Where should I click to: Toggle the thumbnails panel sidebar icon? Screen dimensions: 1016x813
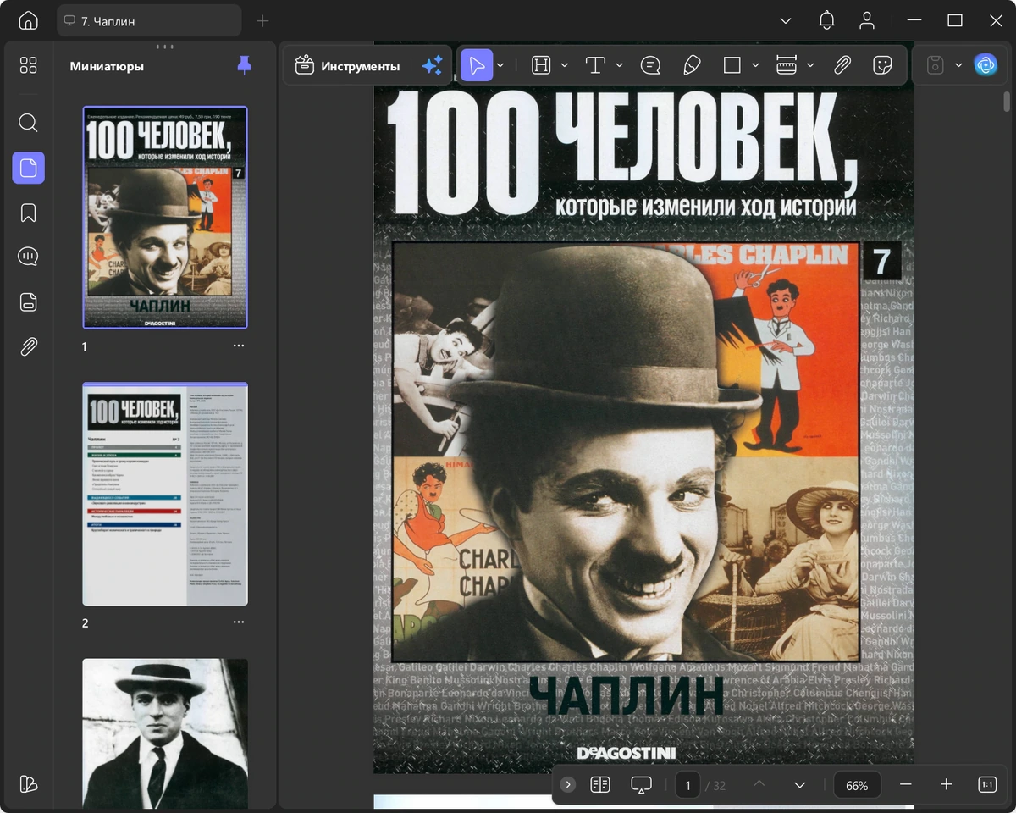(x=28, y=168)
